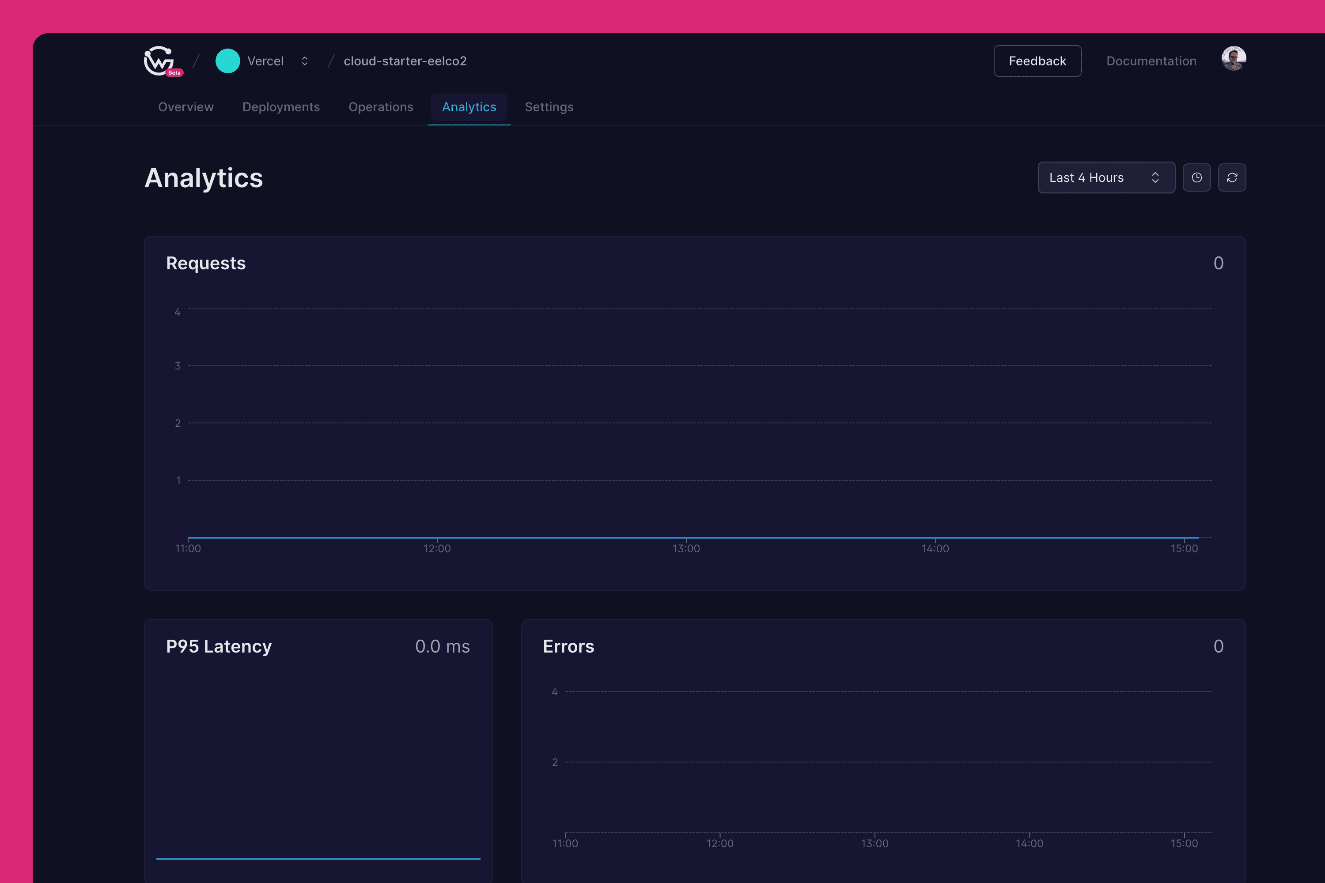Screen dimensions: 1325x883
Task: Open the user profile avatar
Action: point(1233,59)
